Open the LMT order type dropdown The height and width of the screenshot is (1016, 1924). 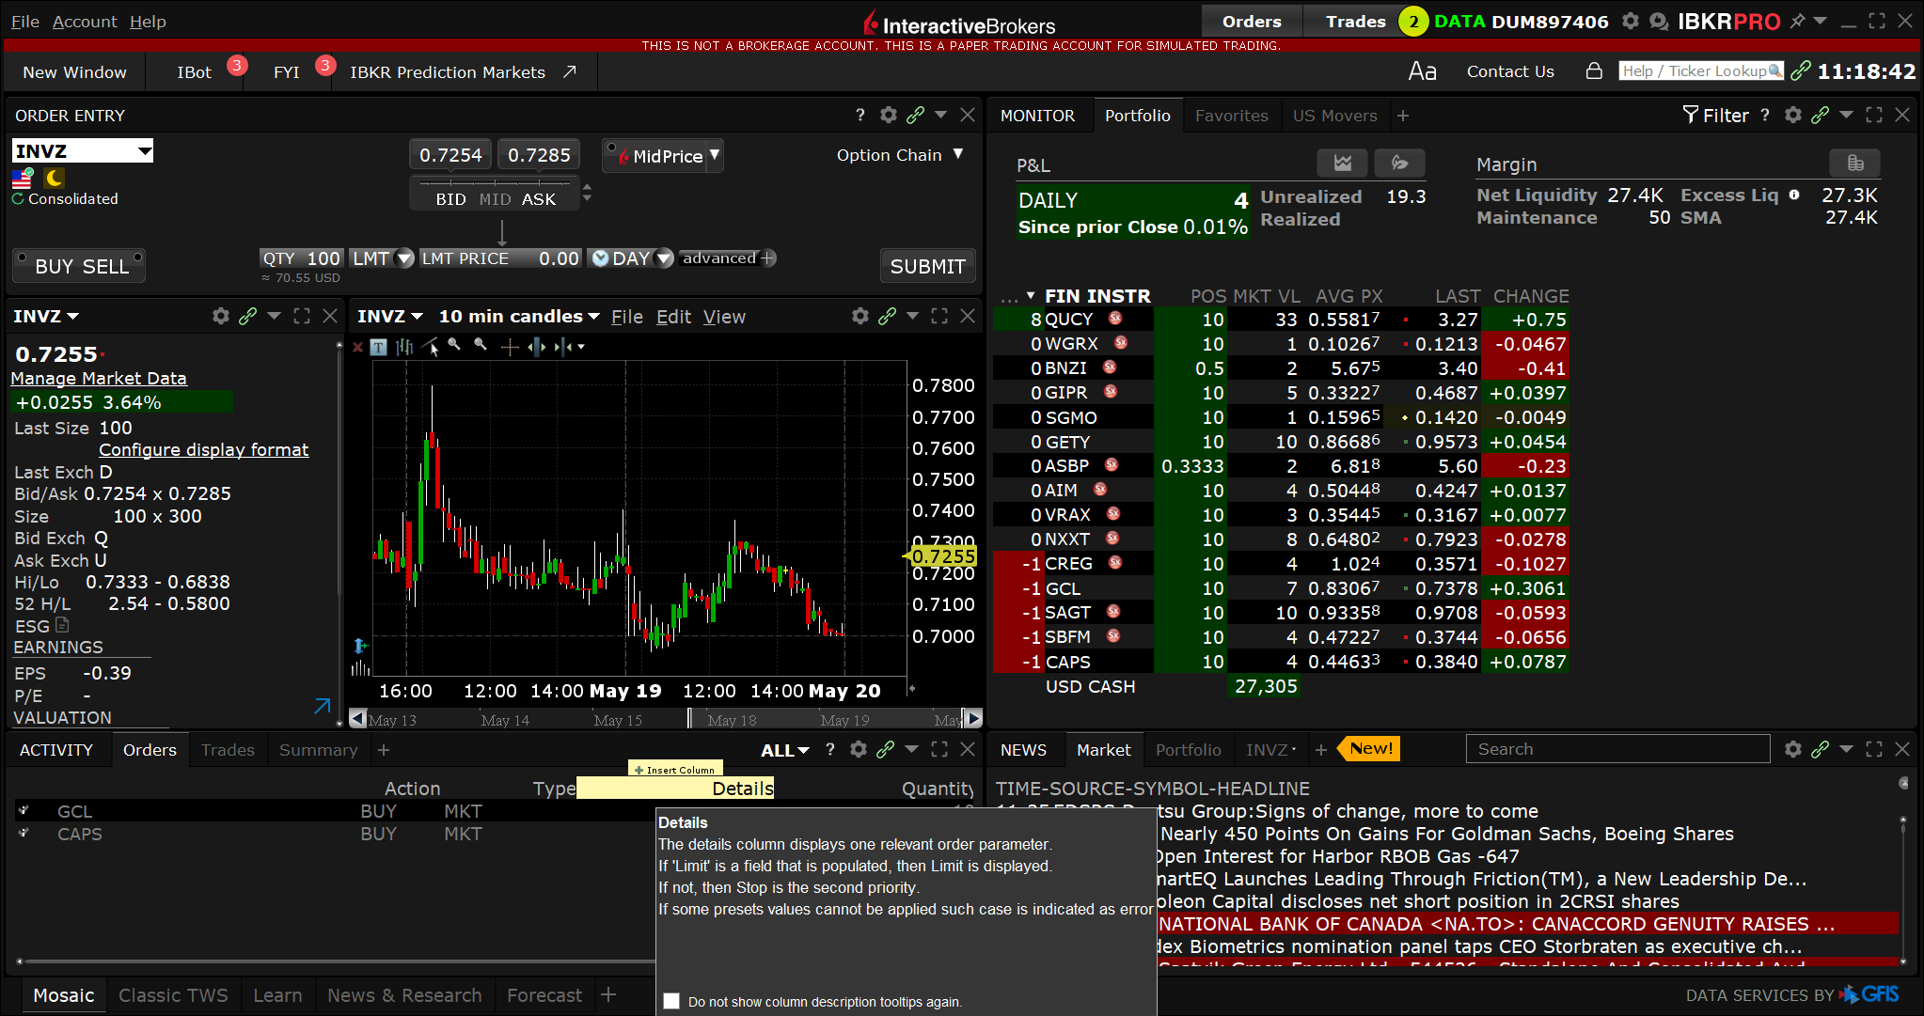point(404,258)
